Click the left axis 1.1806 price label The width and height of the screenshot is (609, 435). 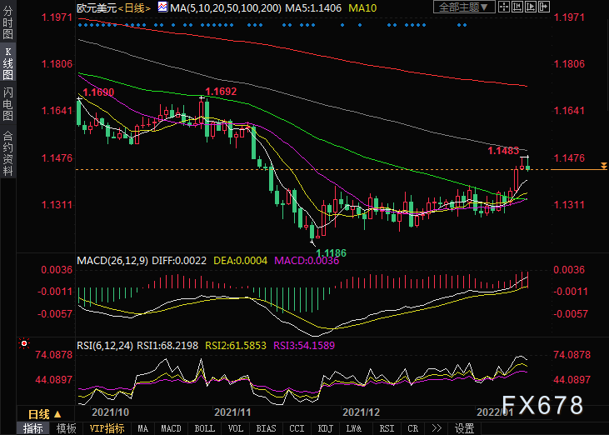pos(57,63)
